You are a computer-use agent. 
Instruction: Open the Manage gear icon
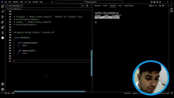pyautogui.click(x=2, y=89)
